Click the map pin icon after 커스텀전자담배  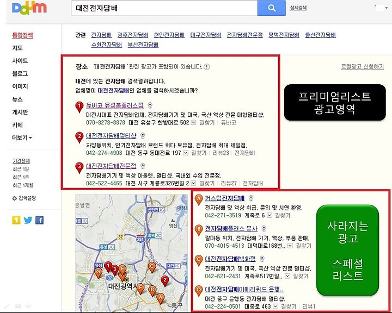point(251,198)
